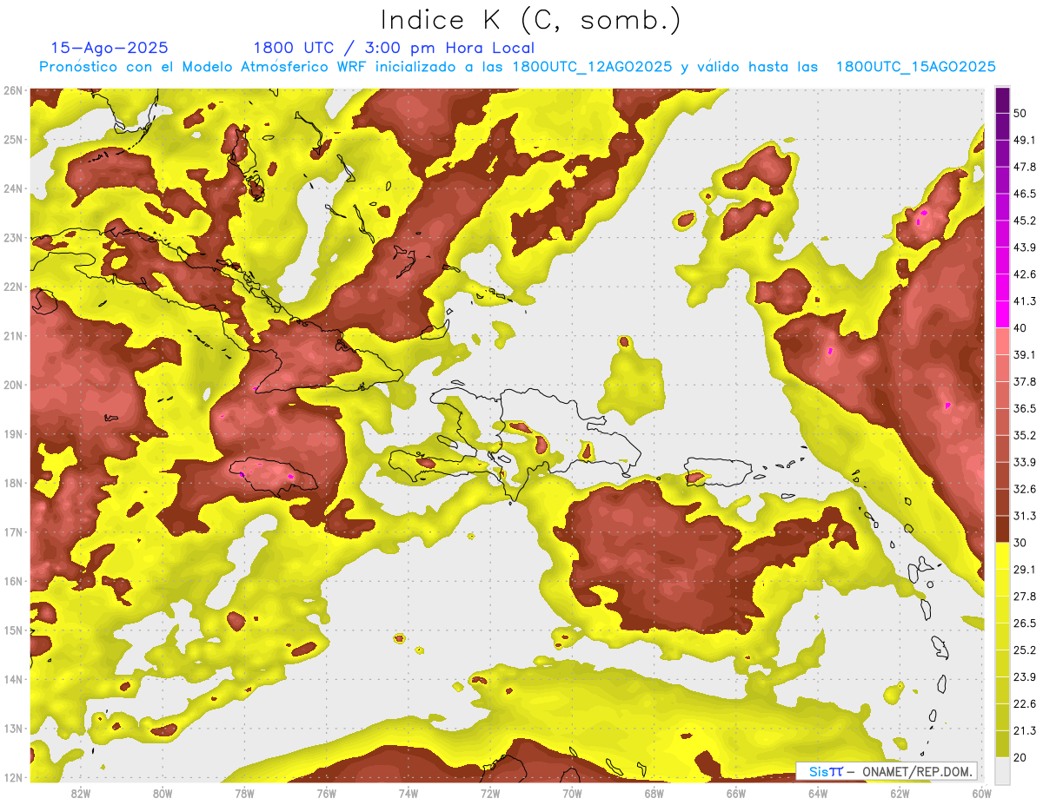Click the "32.6" color scale label
The image size is (1043, 805).
pyautogui.click(x=1025, y=489)
